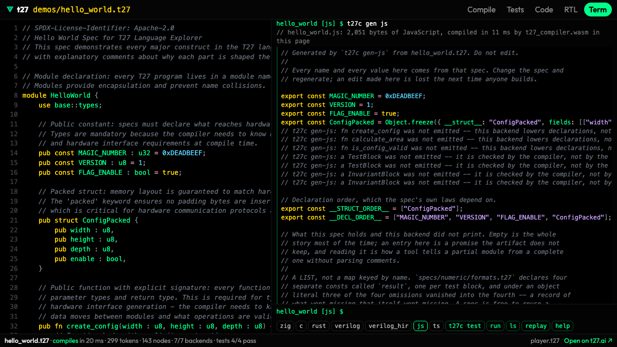This screenshot has width=617, height=347.
Task: Click 'pub fn create_config' source line
Action: click(x=154, y=326)
